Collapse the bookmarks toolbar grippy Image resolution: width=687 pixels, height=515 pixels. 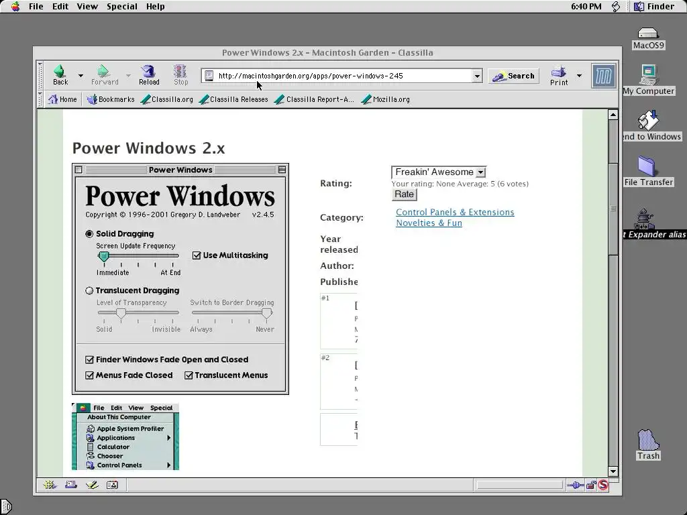point(40,99)
